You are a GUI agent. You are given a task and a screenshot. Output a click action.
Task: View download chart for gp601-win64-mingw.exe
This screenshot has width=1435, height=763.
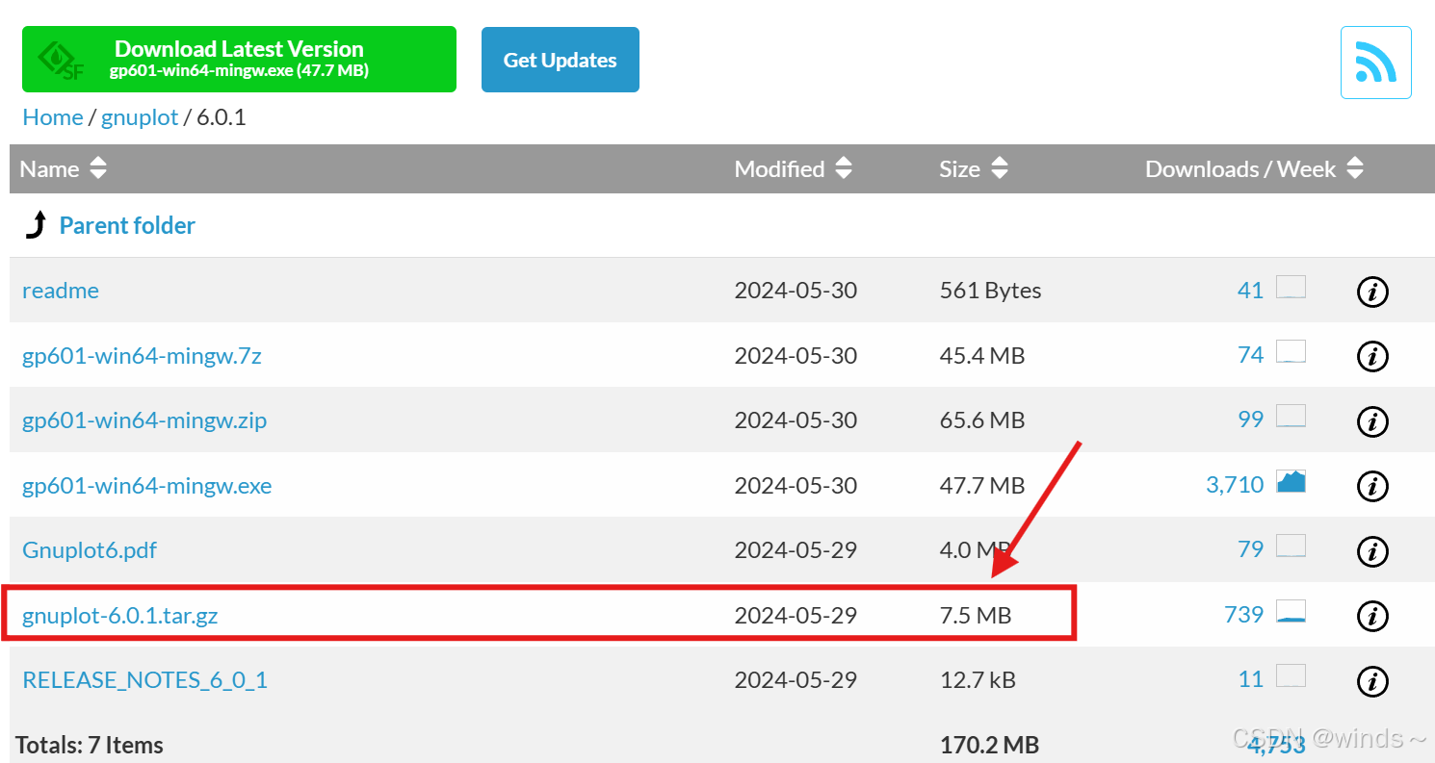[1291, 482]
